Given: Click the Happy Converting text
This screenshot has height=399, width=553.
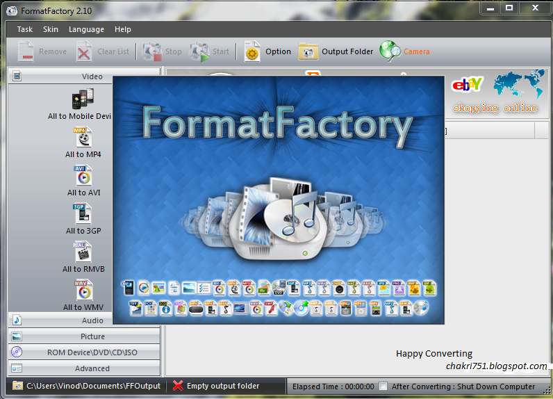Looking at the screenshot, I should (x=434, y=354).
